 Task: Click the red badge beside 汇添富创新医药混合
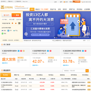point(50,51)
